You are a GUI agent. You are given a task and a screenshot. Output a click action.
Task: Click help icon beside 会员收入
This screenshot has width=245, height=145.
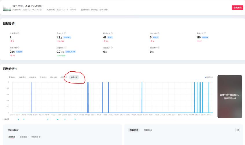click(111, 48)
